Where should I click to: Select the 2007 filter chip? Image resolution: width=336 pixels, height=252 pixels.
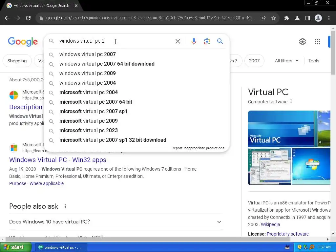click(254, 61)
